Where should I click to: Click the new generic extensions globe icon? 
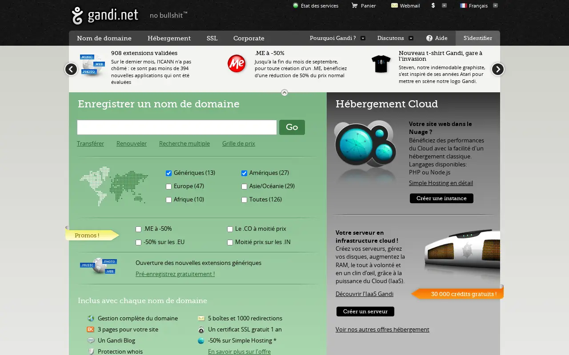[x=98, y=266]
